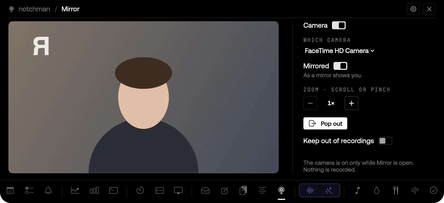
Task: Open the bar chart stats icon
Action: click(x=94, y=190)
